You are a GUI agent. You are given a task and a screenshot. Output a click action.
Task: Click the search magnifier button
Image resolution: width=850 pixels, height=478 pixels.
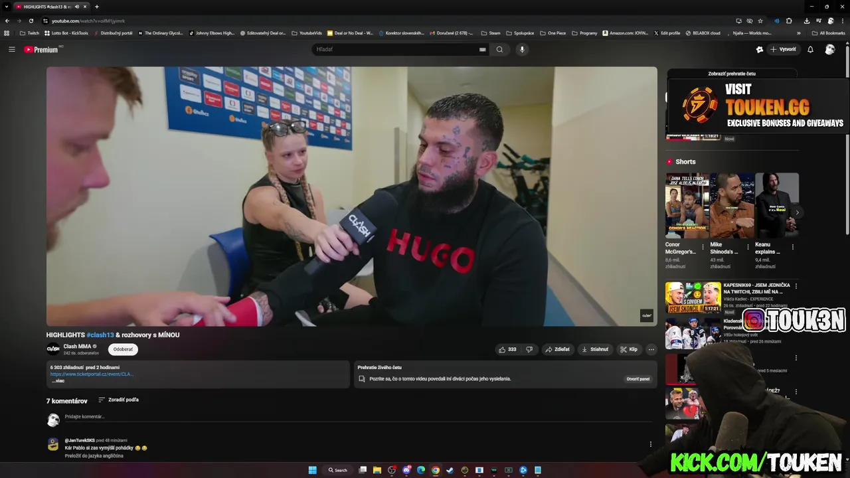tap(499, 49)
